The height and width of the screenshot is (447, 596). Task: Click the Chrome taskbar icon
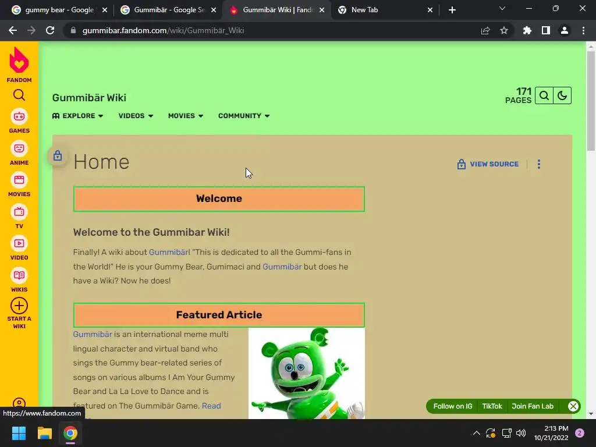[x=70, y=433]
